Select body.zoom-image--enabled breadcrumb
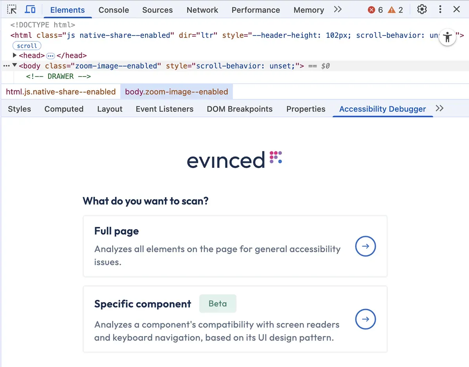The image size is (469, 367). [x=177, y=92]
